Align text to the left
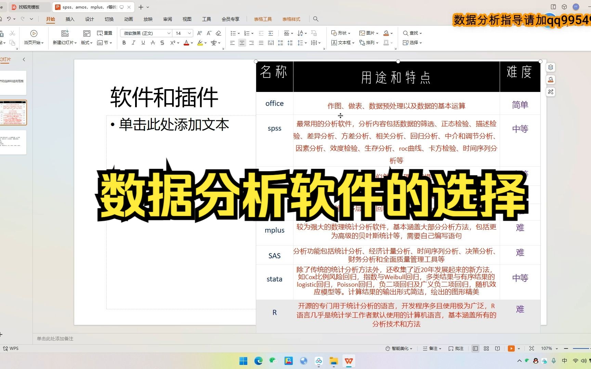The width and height of the screenshot is (591, 369). coord(232,43)
